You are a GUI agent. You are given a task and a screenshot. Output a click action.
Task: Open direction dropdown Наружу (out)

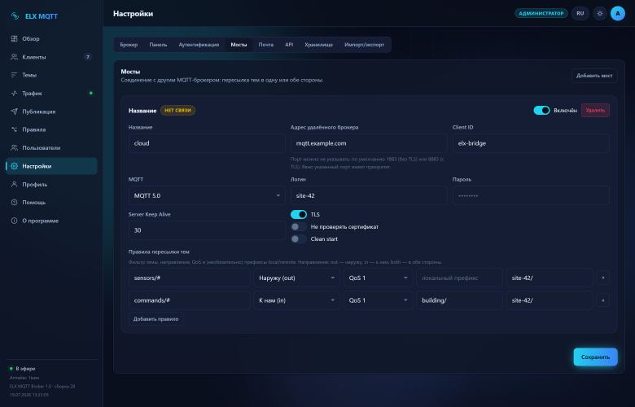point(296,278)
